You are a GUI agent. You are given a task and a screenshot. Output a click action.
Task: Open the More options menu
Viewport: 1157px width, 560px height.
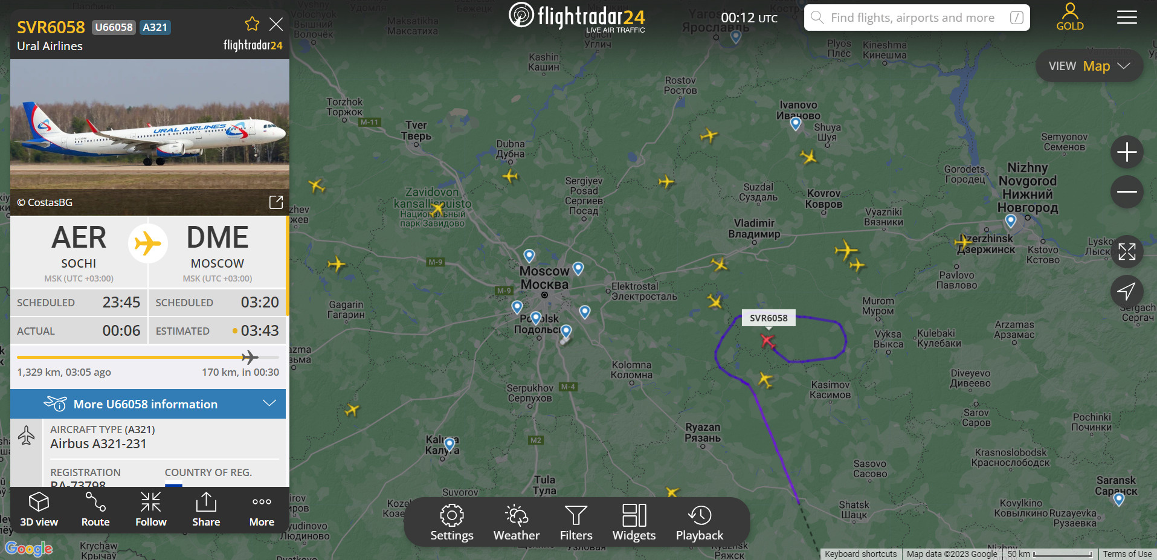[x=262, y=510]
